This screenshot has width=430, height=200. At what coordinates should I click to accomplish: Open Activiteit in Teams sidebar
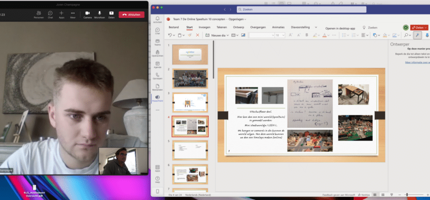(157, 20)
